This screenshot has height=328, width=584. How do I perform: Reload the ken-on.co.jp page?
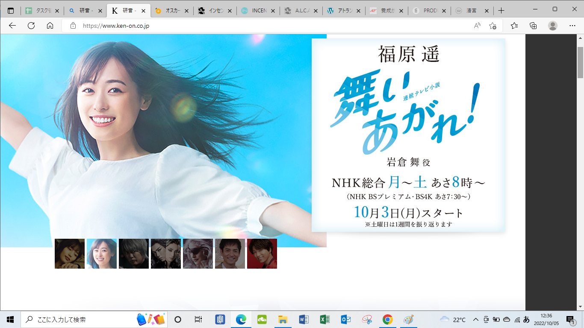point(31,26)
